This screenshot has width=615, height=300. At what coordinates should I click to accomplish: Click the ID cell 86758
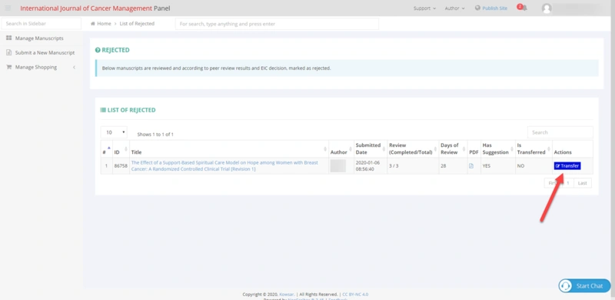coord(121,166)
